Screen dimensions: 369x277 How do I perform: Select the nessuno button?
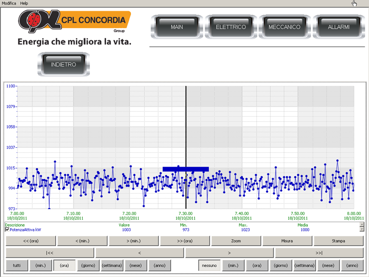coord(209,265)
